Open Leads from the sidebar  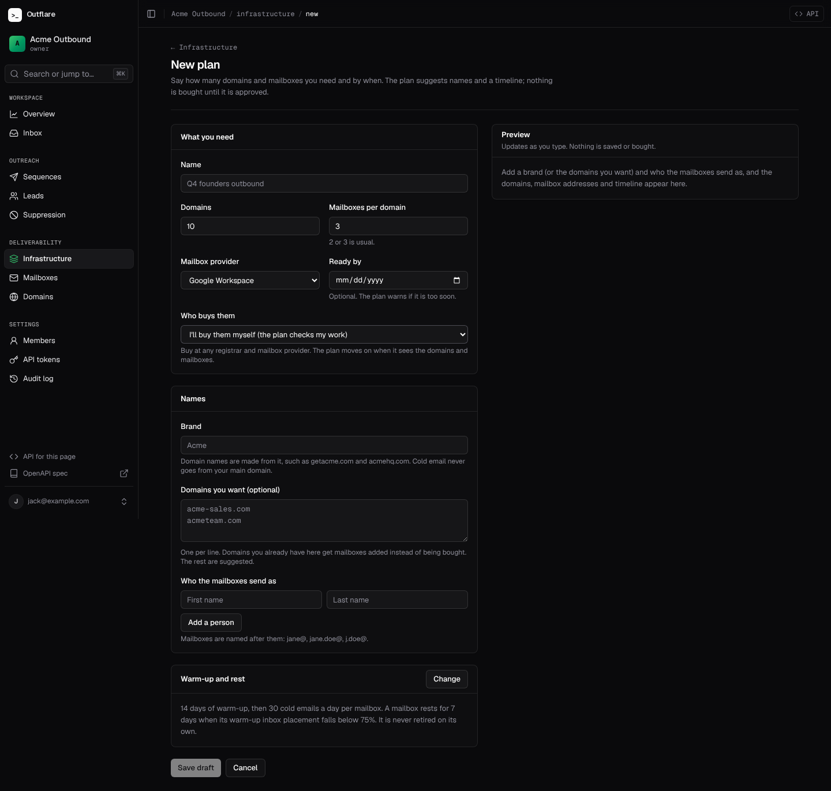pos(69,196)
